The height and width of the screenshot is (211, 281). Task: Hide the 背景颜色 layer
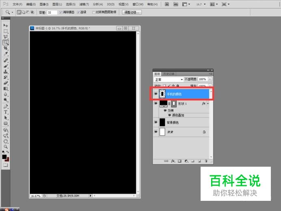point(156,122)
